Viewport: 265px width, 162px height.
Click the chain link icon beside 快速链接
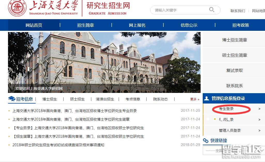click(x=206, y=141)
